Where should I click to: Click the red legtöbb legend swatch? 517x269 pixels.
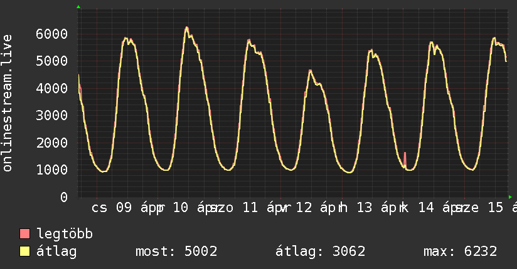[x=25, y=235]
